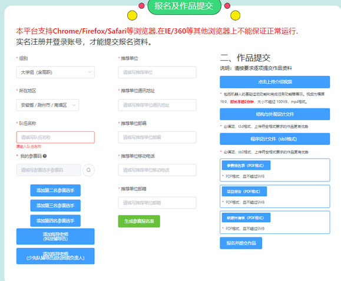Click the 队伍名称 input field
The height and width of the screenshot is (281, 341).
[x=55, y=137]
